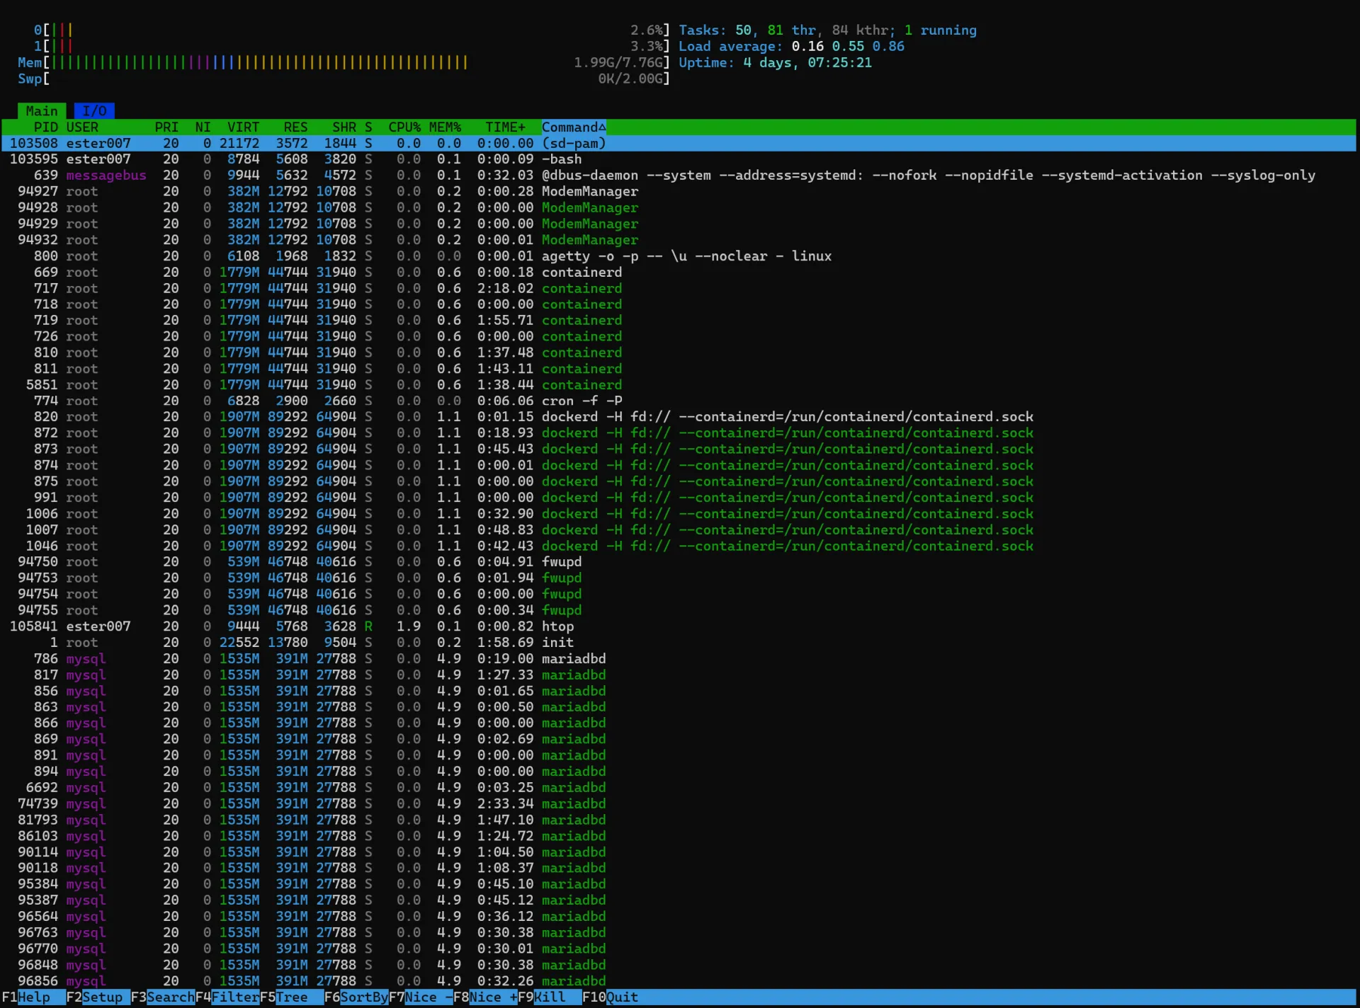Select dockerd thread PID 1046
The width and height of the screenshot is (1360, 1008).
(679, 546)
